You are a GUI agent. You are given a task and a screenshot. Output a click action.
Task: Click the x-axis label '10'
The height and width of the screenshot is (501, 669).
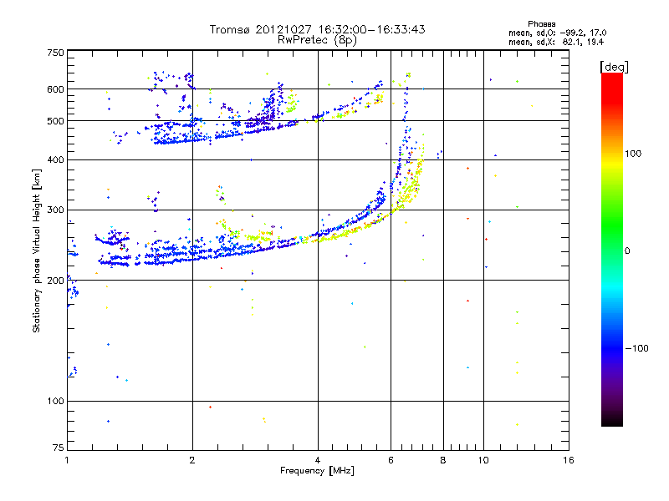point(483,460)
